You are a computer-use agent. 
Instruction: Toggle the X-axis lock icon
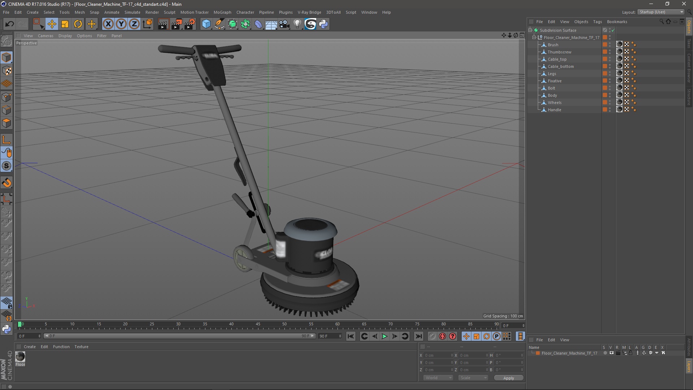pyautogui.click(x=108, y=24)
